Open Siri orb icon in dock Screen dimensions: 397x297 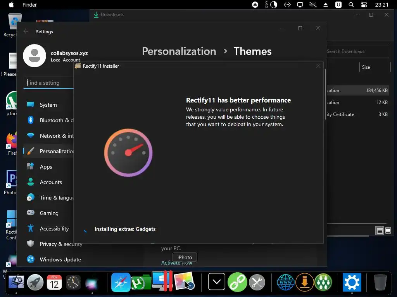[92, 283]
